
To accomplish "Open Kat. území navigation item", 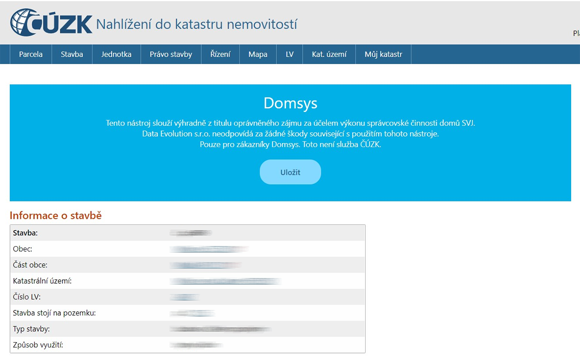I will pos(329,54).
